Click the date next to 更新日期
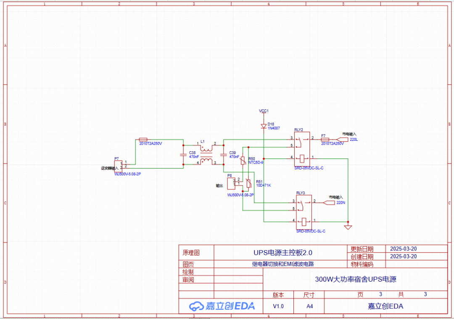 tap(403, 249)
